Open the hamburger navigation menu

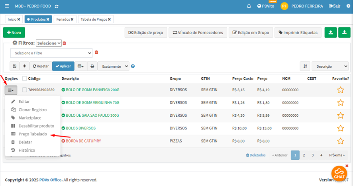(x=7, y=6)
